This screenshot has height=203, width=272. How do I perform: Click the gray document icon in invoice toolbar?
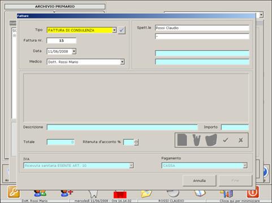(182, 140)
